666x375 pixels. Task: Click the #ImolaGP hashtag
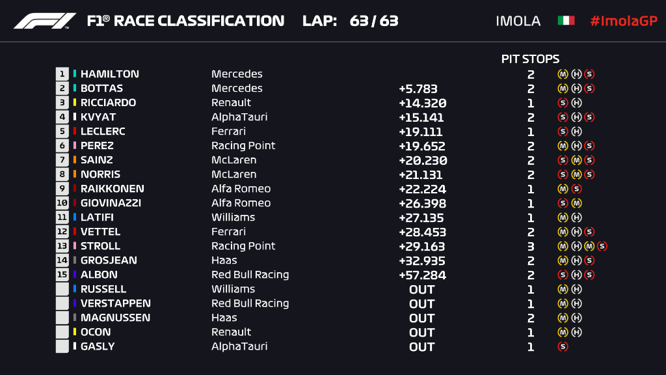pos(623,21)
